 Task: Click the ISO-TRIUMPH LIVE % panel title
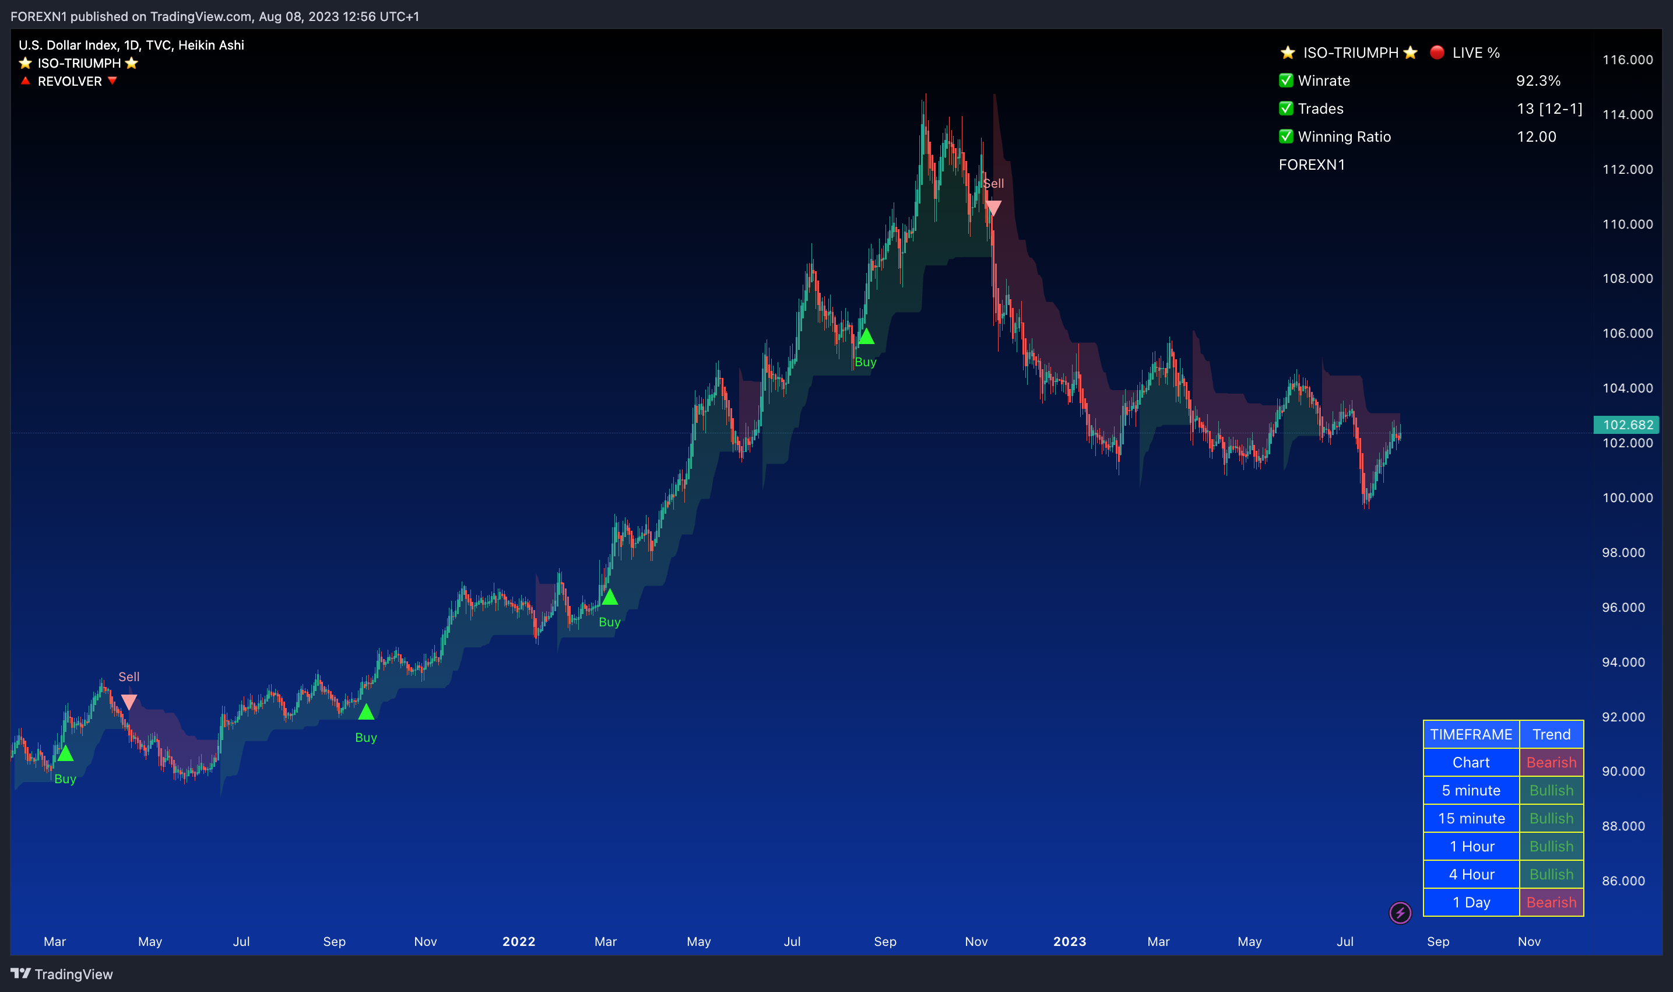pos(1390,52)
